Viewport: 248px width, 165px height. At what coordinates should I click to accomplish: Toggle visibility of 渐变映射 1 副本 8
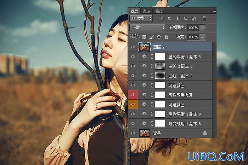pos(133,123)
